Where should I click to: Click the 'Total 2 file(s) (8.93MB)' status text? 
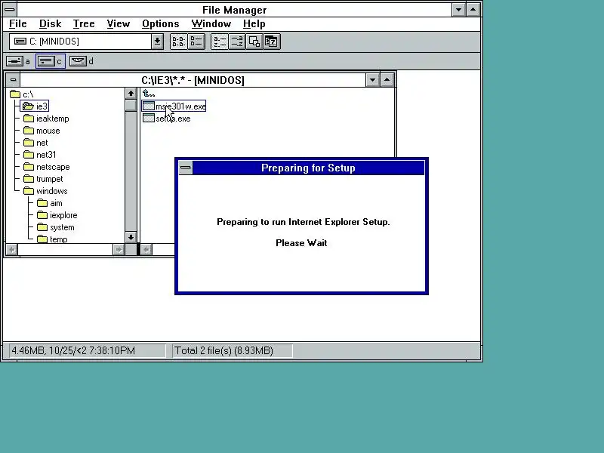(223, 350)
